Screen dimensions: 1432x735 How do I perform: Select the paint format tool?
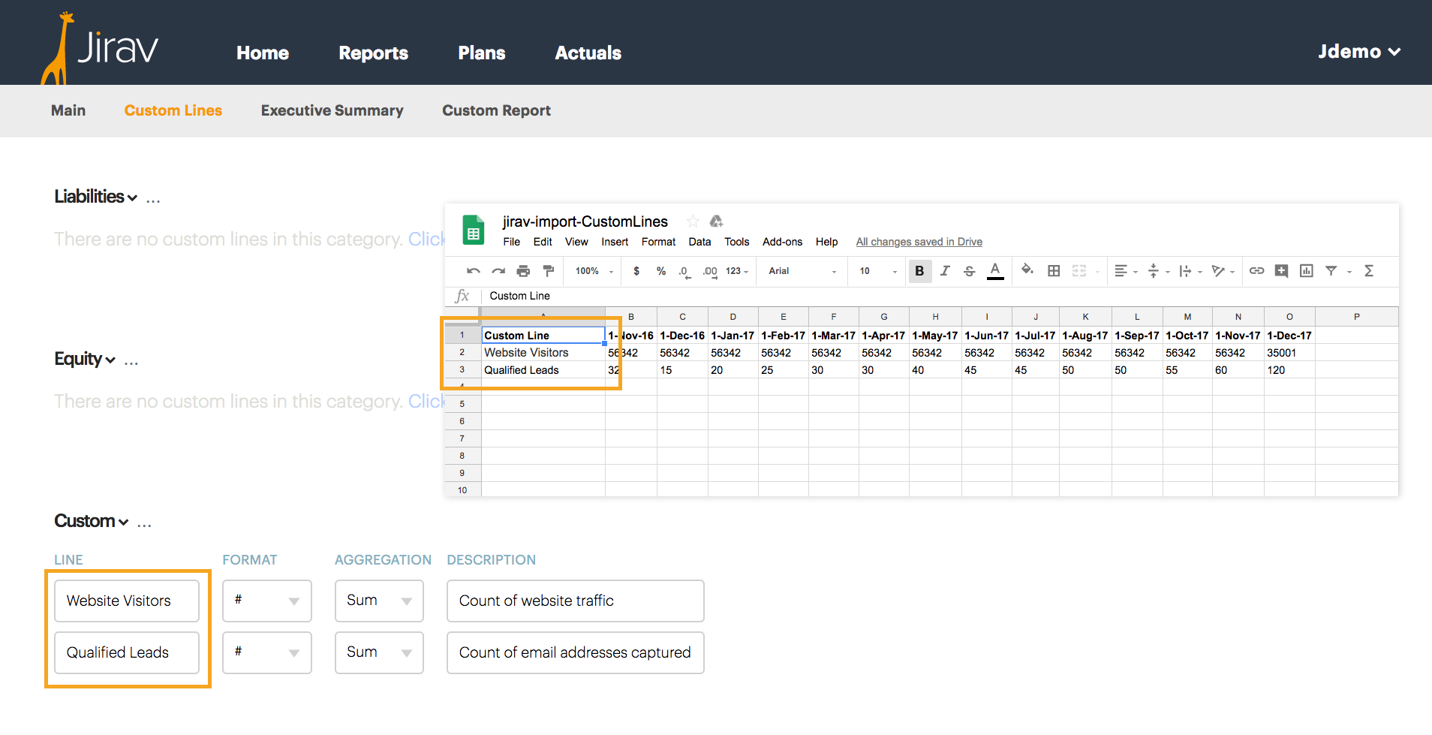tap(549, 271)
